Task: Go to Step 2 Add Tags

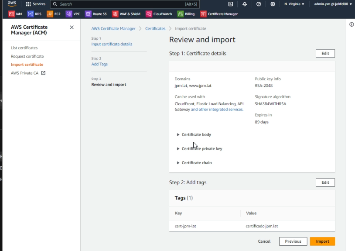Action: (x=99, y=64)
